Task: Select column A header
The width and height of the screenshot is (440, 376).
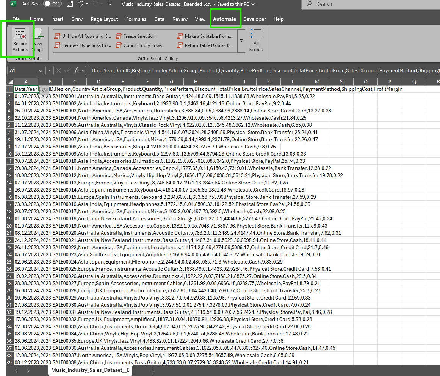Action: tap(26, 81)
